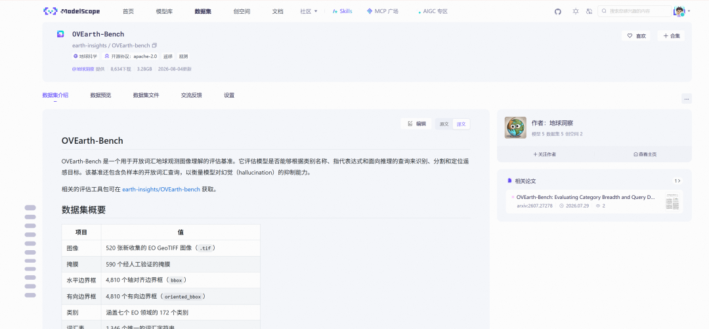Click the search input field
The image size is (709, 329).
coord(634,11)
